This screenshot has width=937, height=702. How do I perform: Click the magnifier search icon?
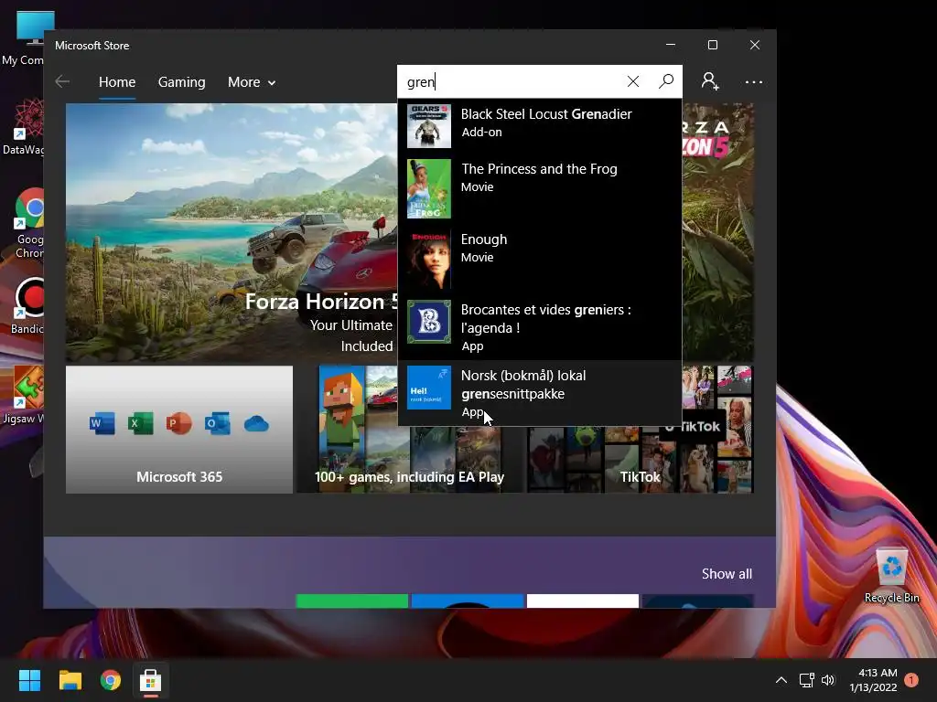pyautogui.click(x=666, y=81)
